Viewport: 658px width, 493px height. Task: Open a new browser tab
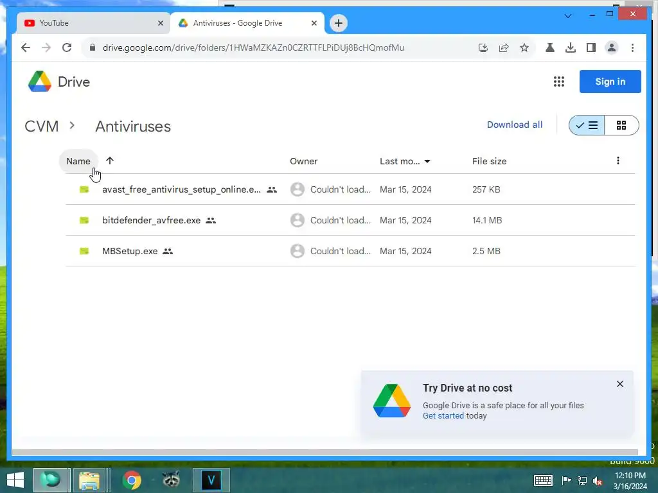coord(339,23)
